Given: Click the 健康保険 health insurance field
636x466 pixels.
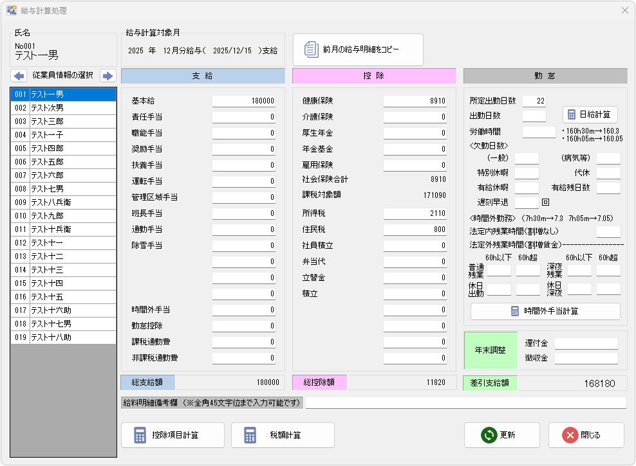Looking at the screenshot, I should (x=415, y=102).
